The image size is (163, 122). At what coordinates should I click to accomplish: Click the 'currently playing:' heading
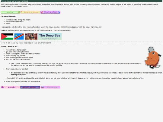pyautogui.click(x=8, y=16)
